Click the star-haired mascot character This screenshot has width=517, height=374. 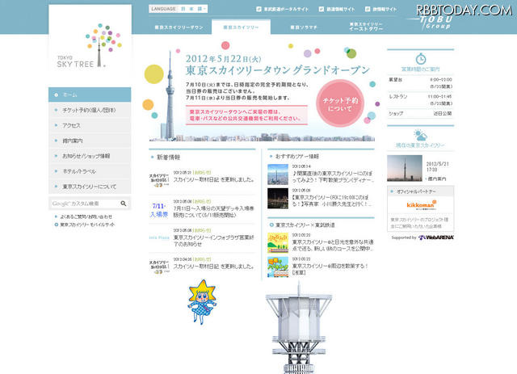[202, 302]
